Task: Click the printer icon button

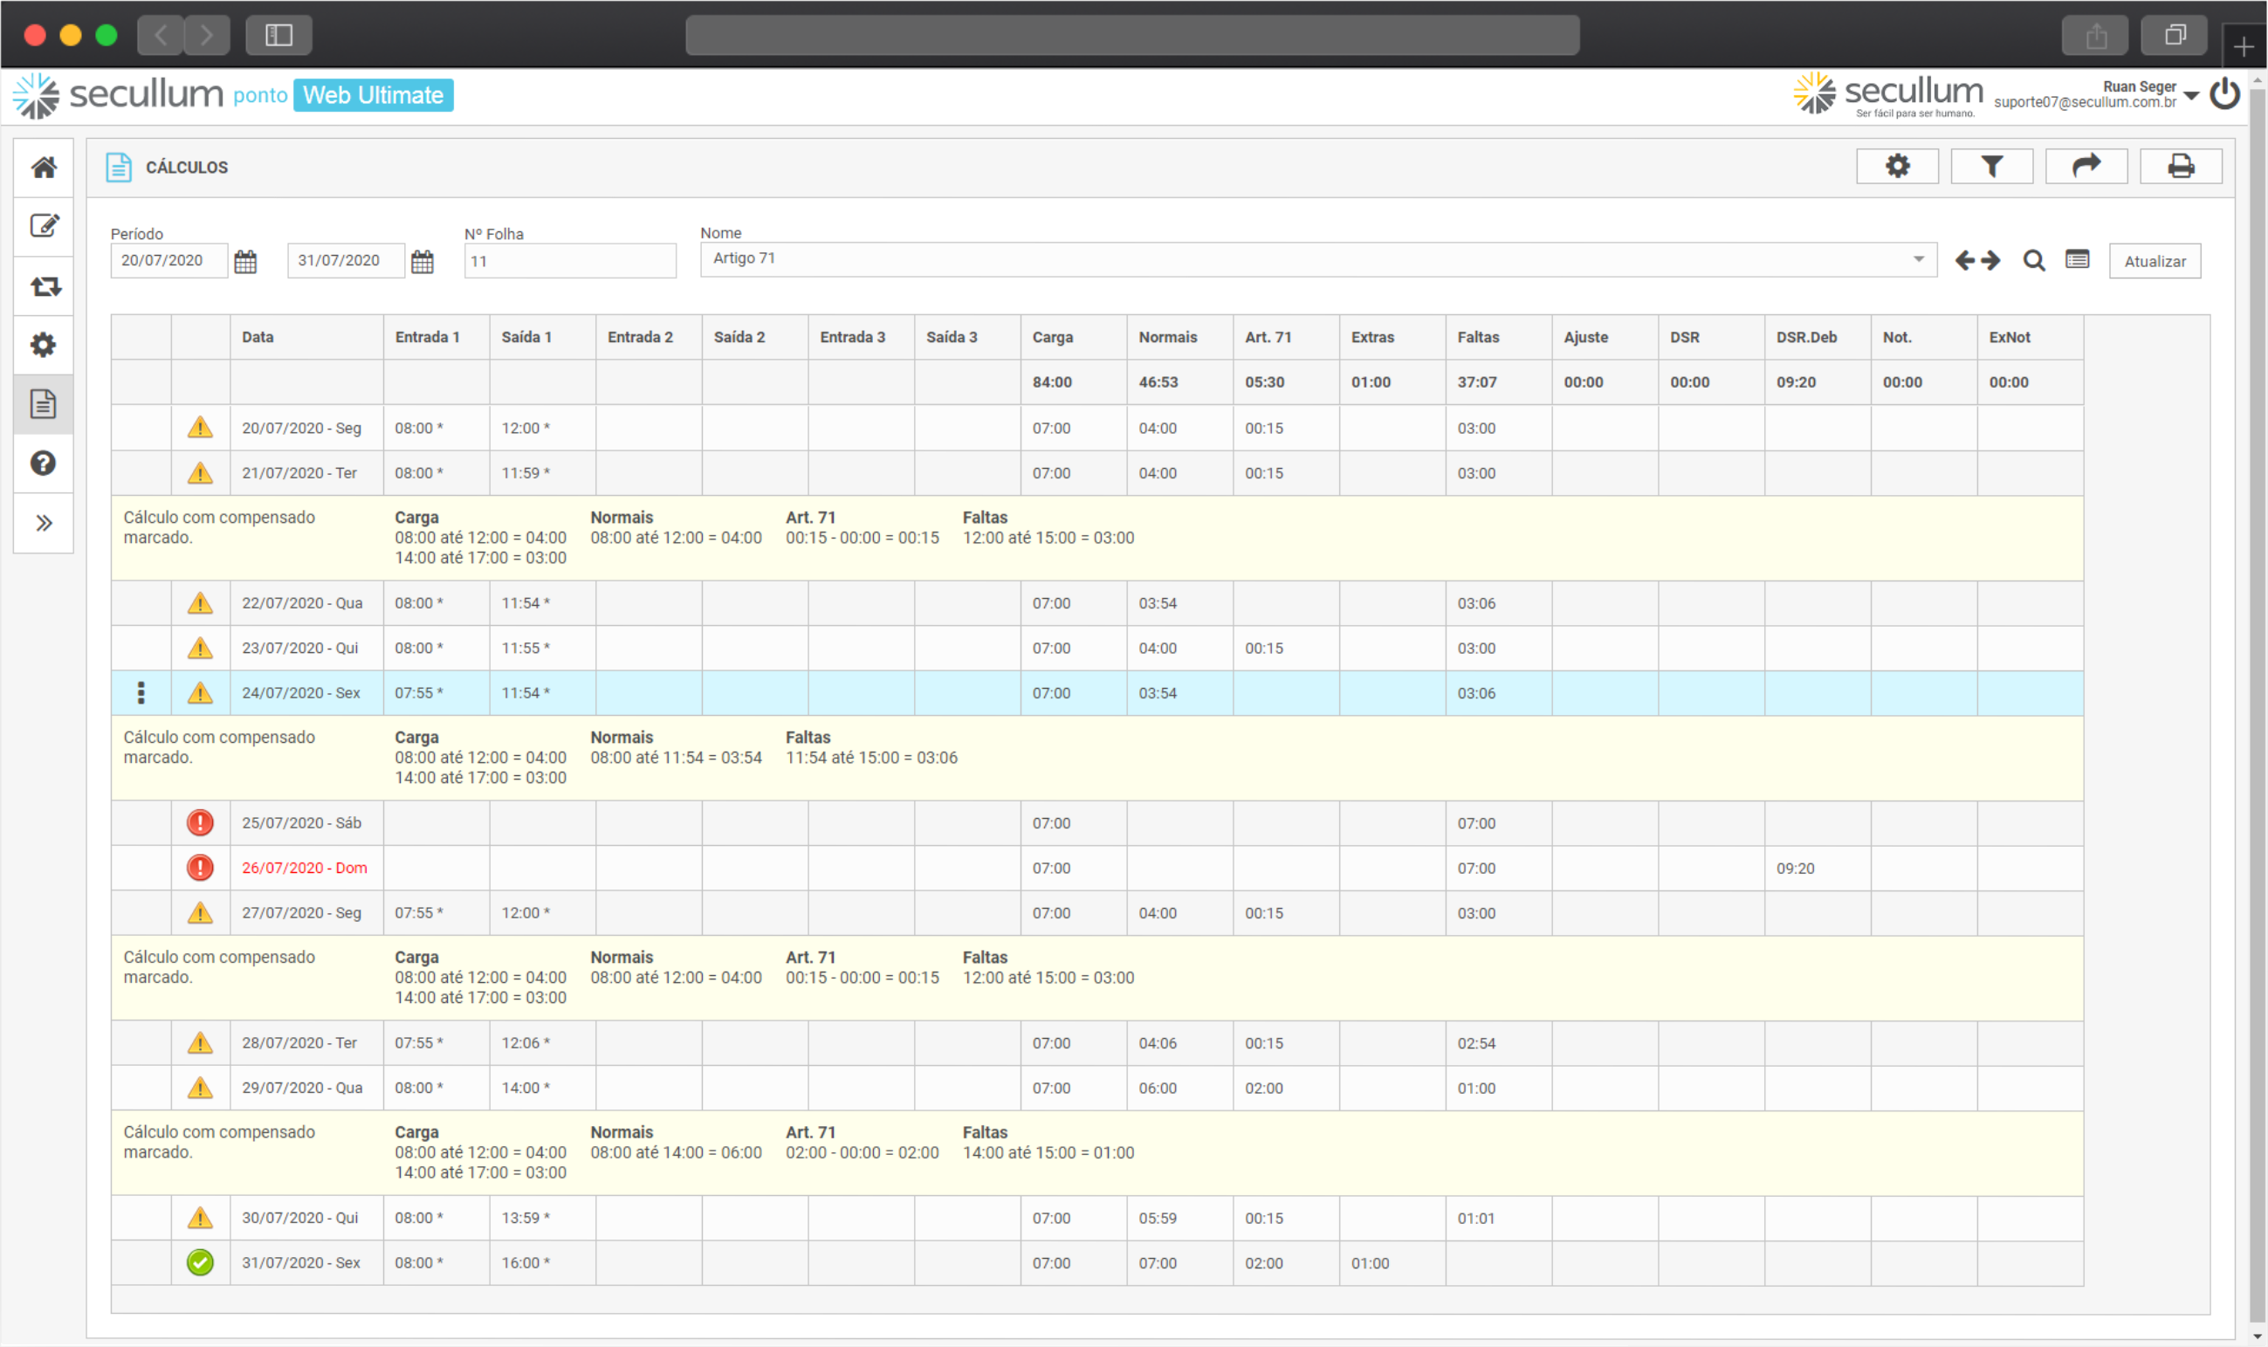Action: (2180, 166)
